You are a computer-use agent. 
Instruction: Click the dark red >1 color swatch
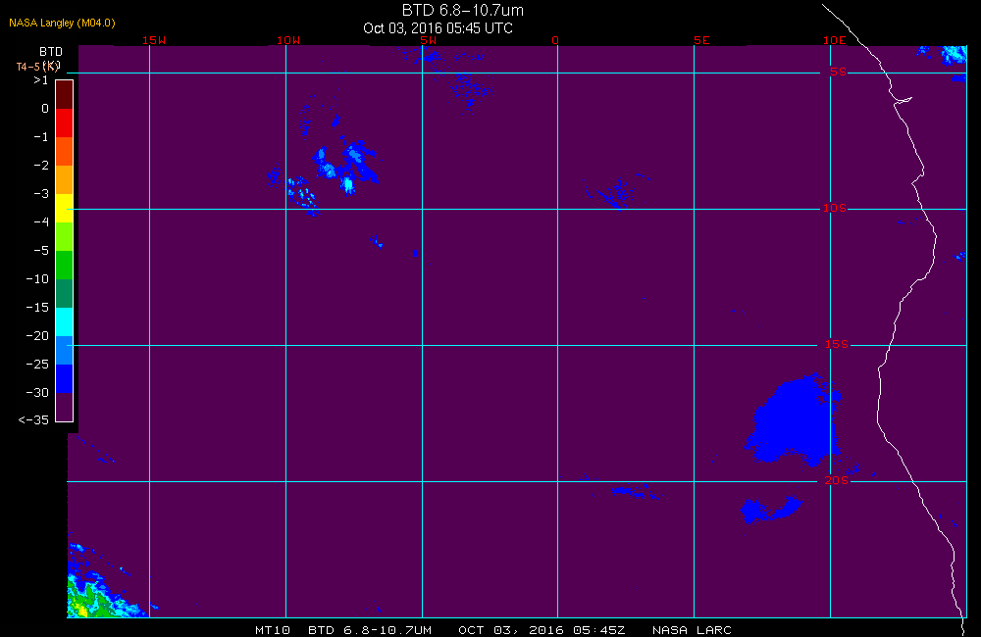pyautogui.click(x=65, y=94)
